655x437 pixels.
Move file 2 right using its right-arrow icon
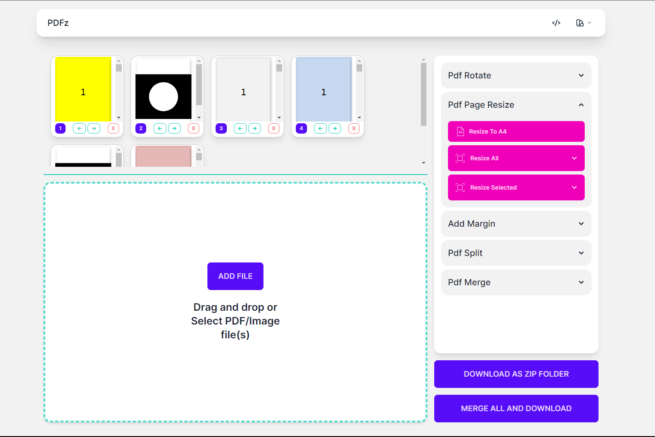pyautogui.click(x=174, y=128)
